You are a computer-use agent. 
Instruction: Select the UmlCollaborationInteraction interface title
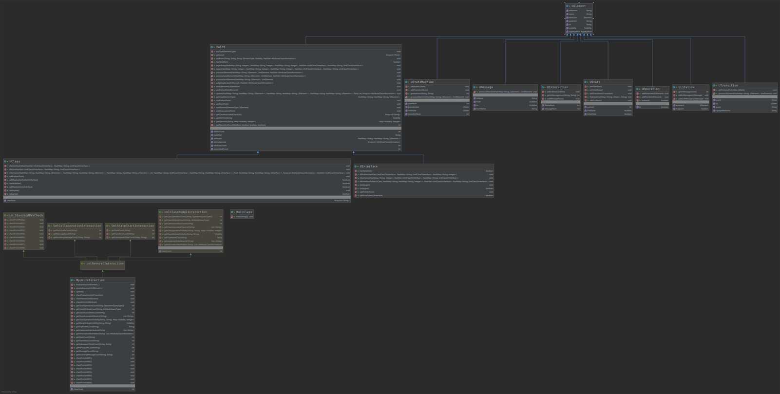click(77, 225)
